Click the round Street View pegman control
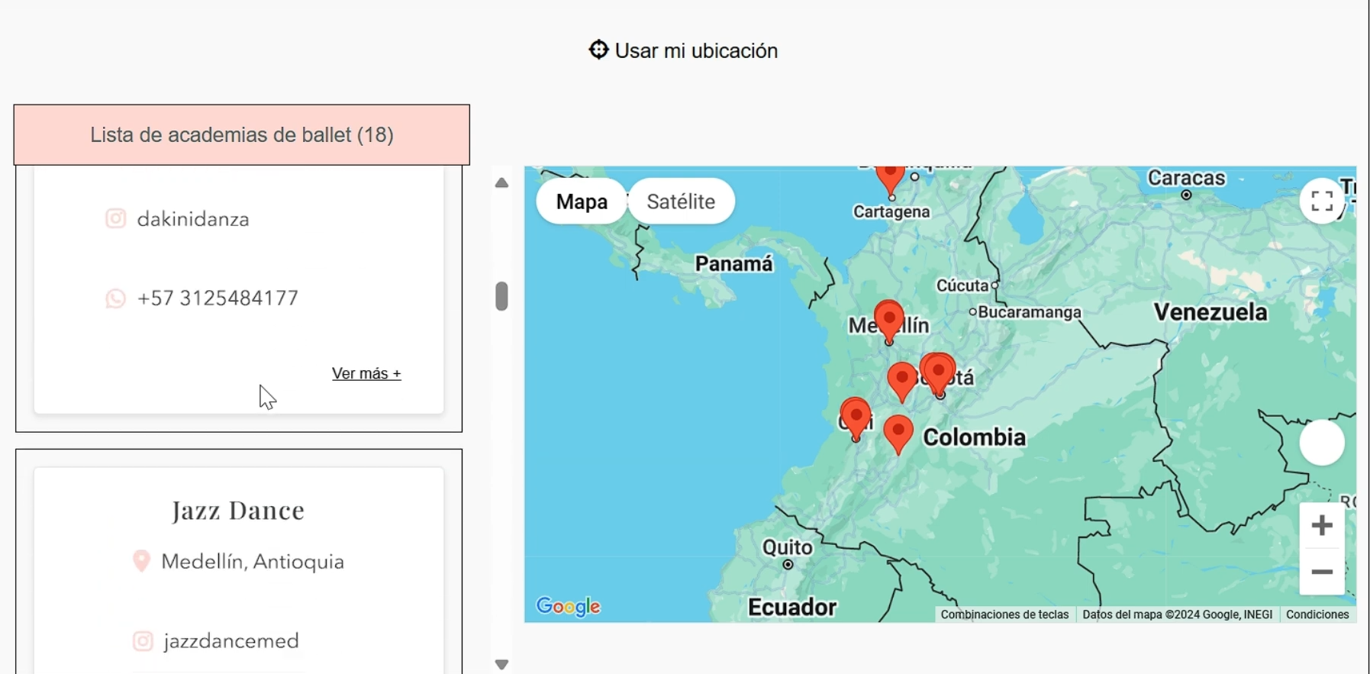This screenshot has height=674, width=1370. click(1322, 443)
